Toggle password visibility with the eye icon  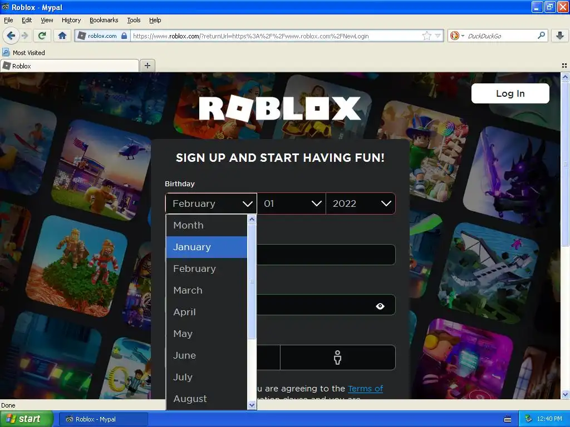coord(380,306)
